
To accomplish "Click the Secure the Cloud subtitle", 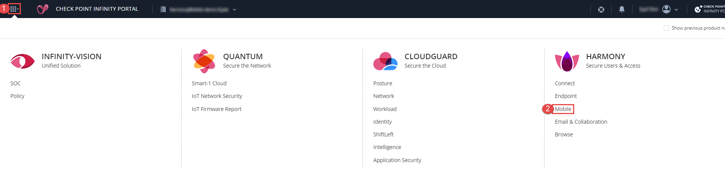I will tap(425, 66).
